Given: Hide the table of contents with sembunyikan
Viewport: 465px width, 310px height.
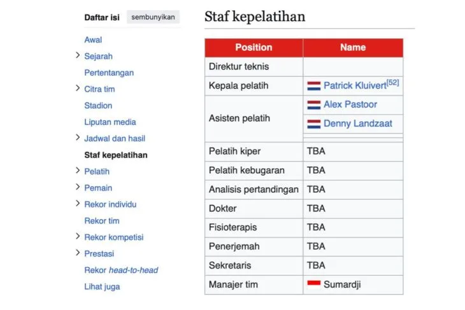Looking at the screenshot, I should tap(153, 17).
